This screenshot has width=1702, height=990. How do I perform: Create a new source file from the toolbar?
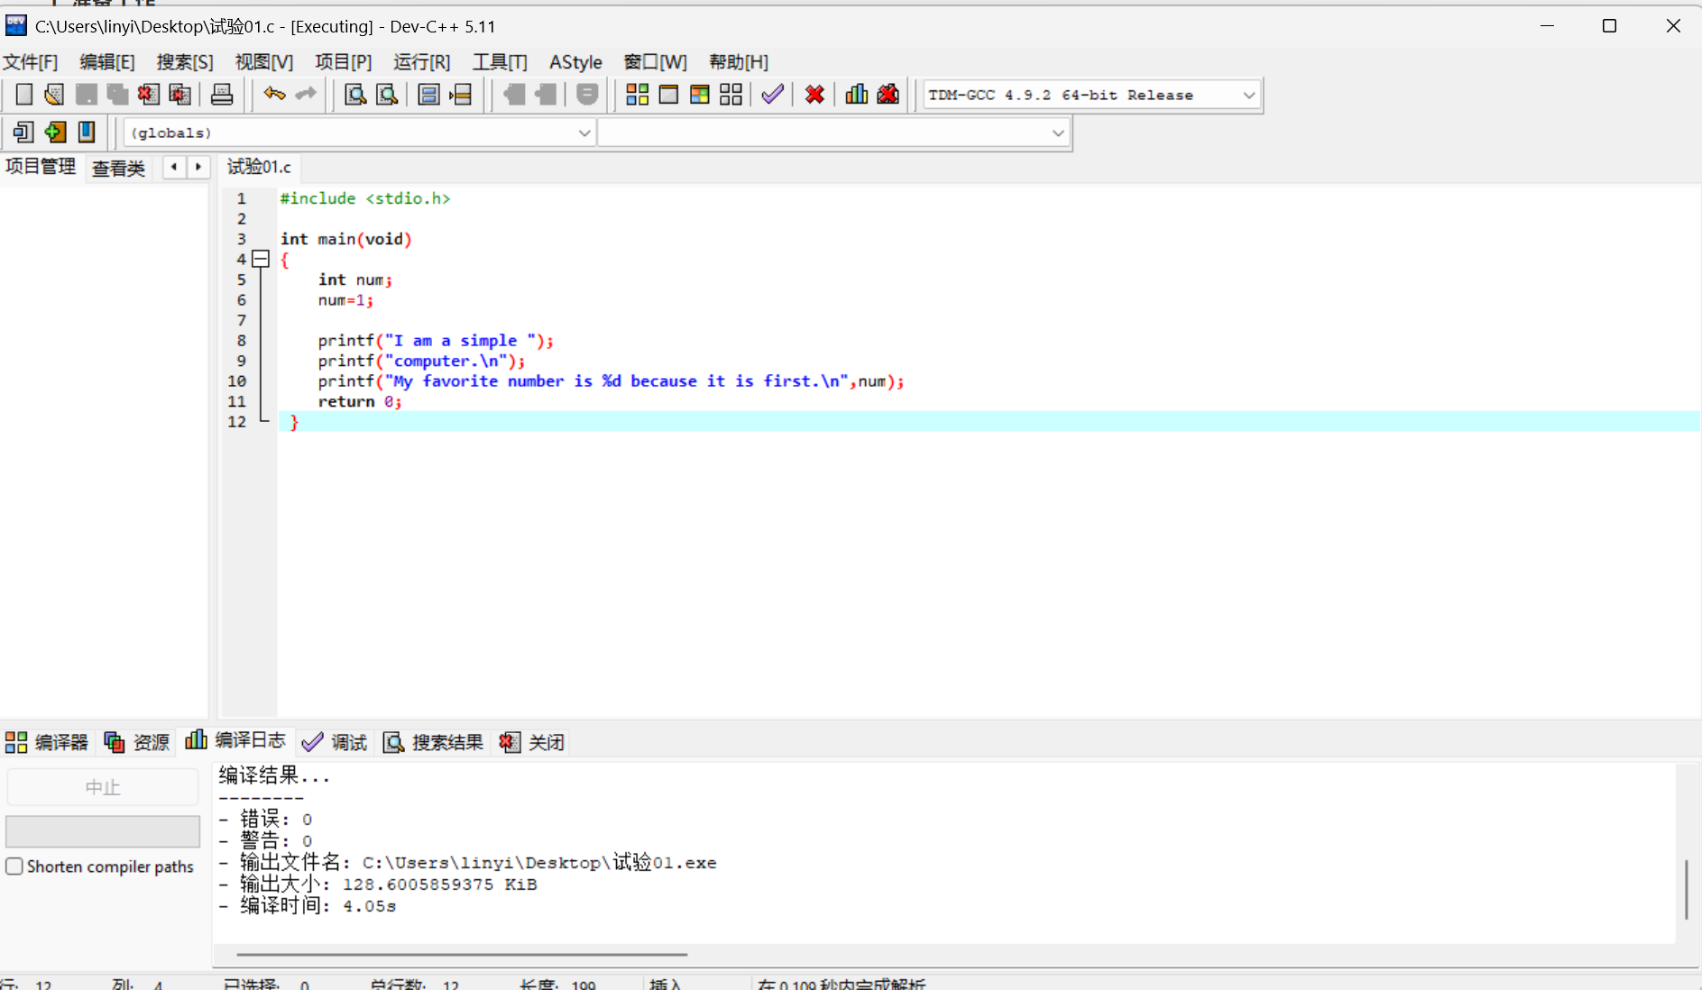pos(24,95)
